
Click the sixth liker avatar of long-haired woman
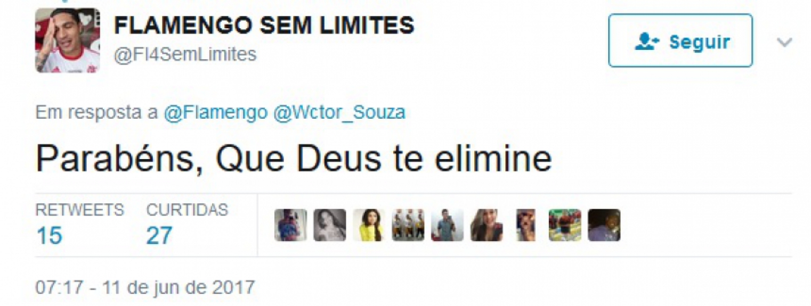486,225
